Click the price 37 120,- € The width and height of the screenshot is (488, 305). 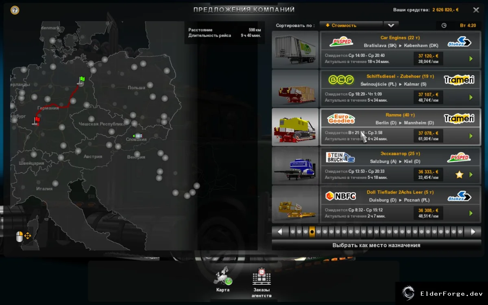(428, 56)
